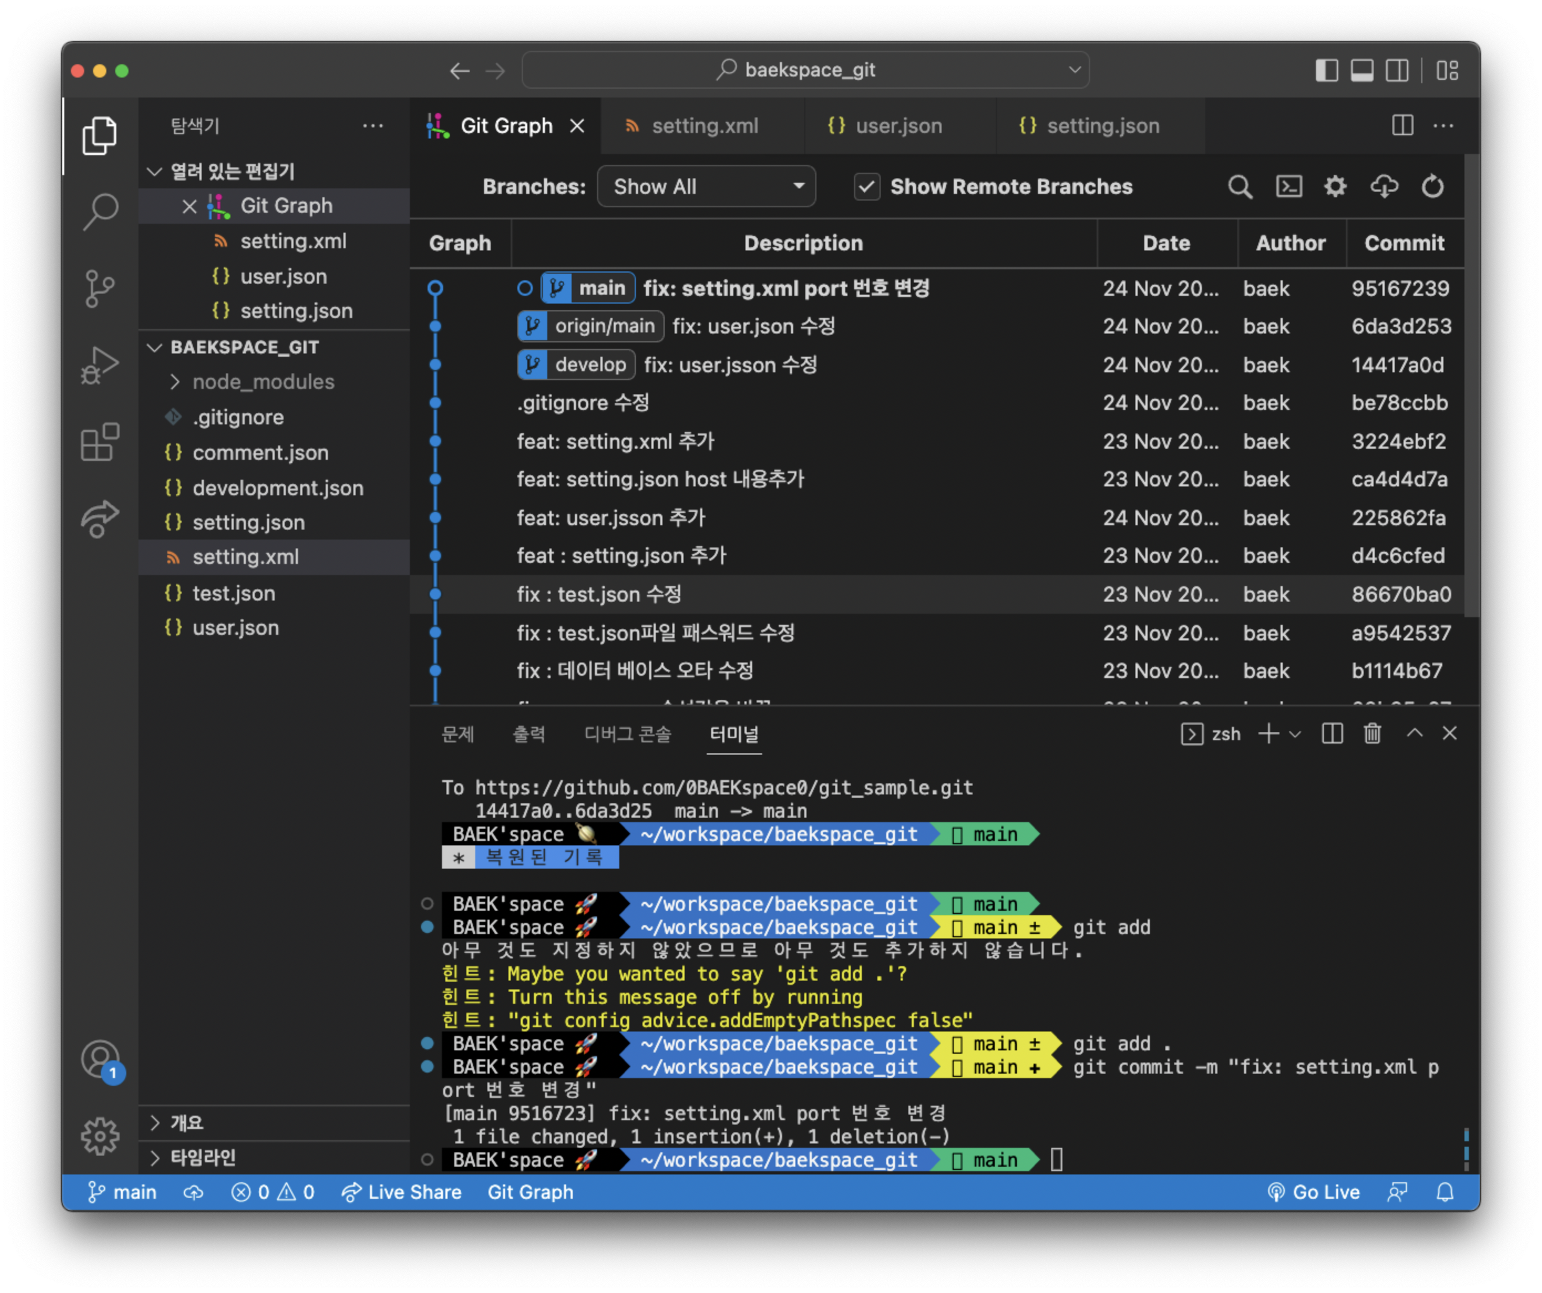Uncheck Show Remote Branches checkbox
Screen dimensions: 1542x1293
pyautogui.click(x=866, y=187)
